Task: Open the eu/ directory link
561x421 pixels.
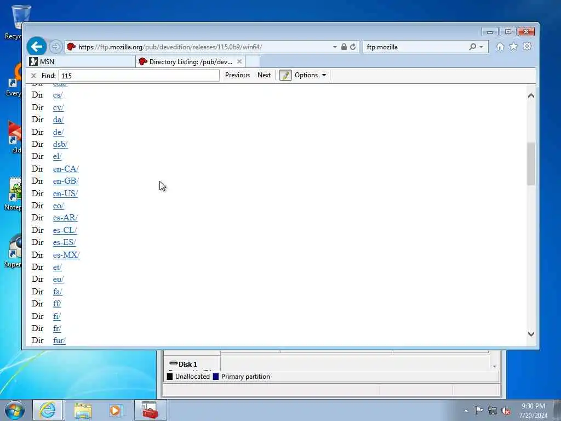Action: pos(58,279)
